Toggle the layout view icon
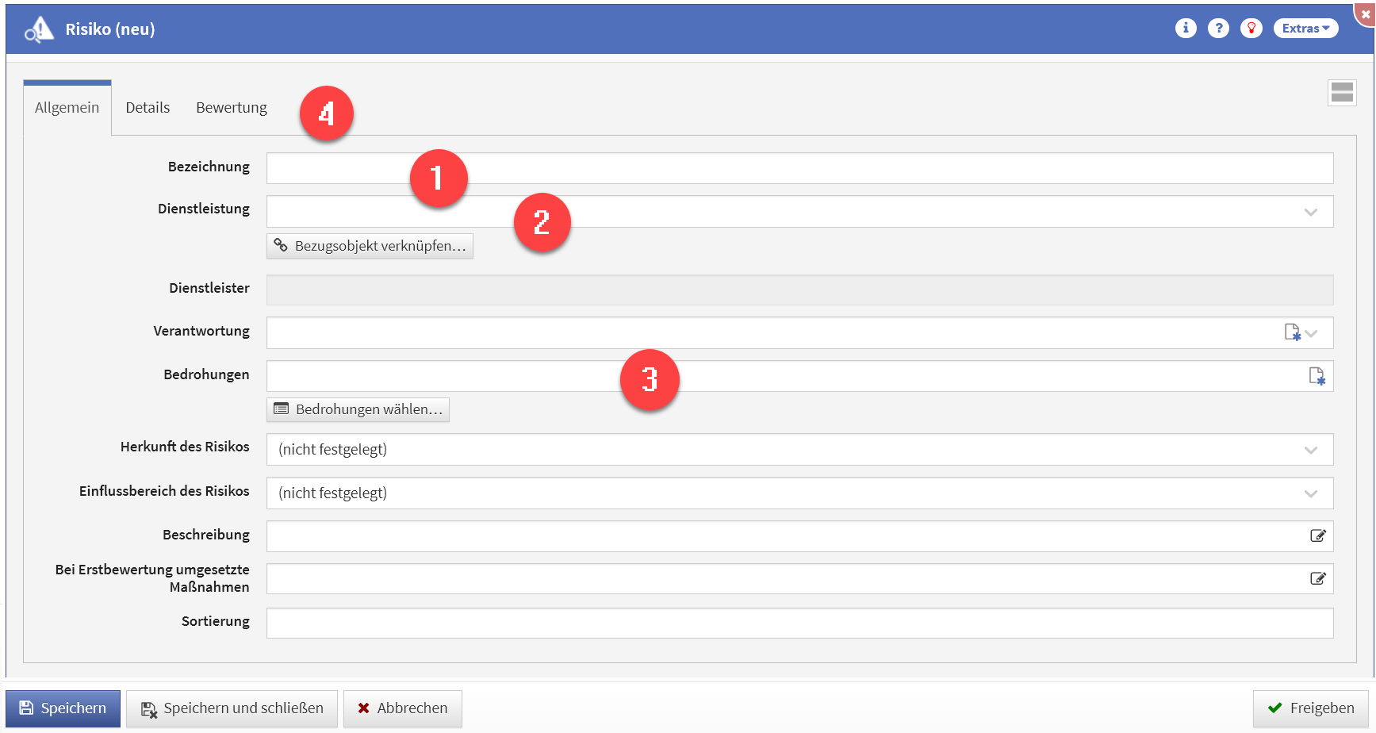The width and height of the screenshot is (1376, 733). (x=1342, y=92)
